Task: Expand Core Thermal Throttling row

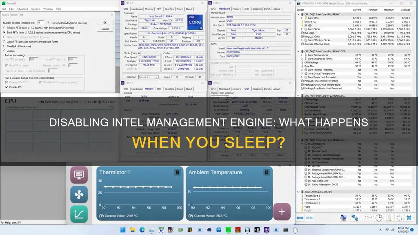Action: click(302, 70)
